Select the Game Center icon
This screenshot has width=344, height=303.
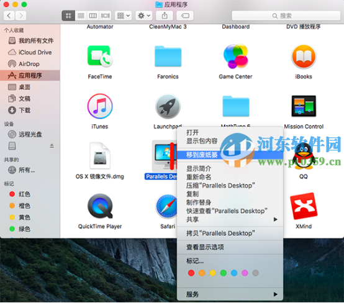point(235,56)
